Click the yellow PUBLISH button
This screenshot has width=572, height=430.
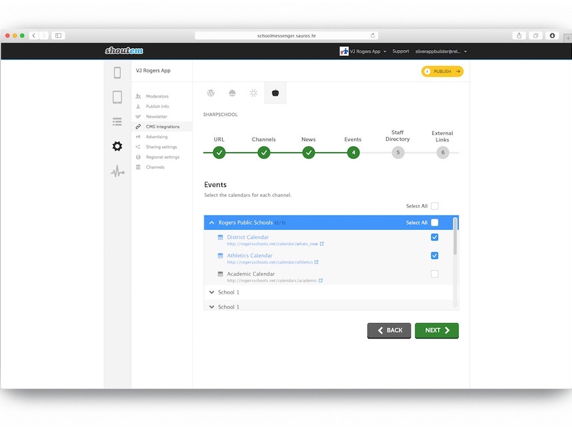coord(442,71)
